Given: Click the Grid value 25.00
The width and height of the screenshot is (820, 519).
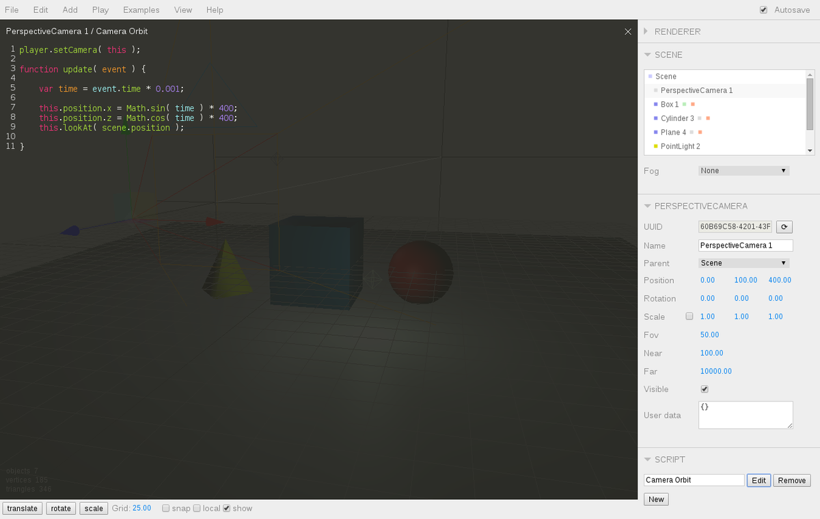Looking at the screenshot, I should coord(142,508).
